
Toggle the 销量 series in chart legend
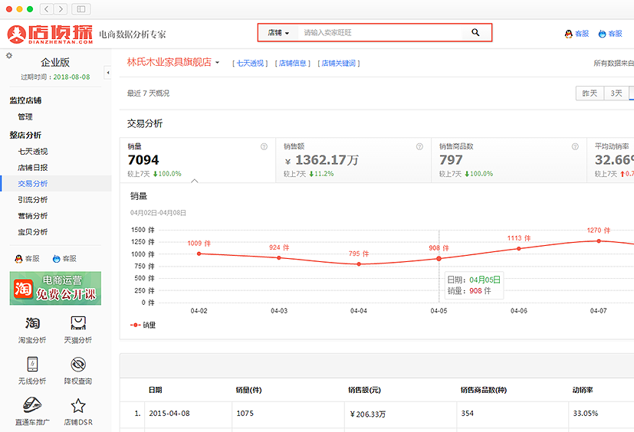[x=143, y=325]
